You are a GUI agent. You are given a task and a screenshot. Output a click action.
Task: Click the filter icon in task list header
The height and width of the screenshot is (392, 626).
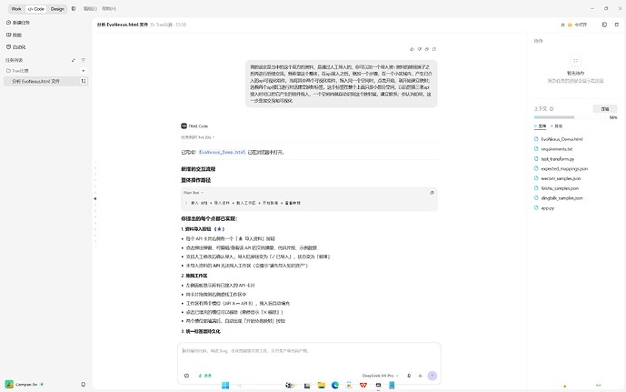(83, 60)
